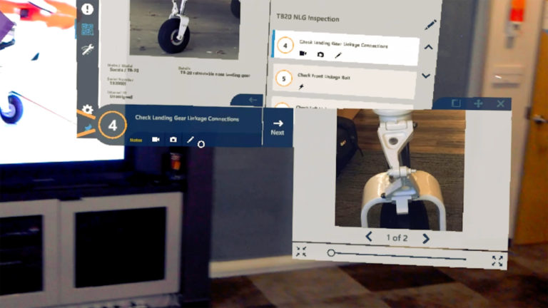Select the wrench tools icon in sidebar
This screenshot has width=548, height=308.
point(87,49)
